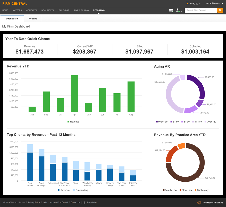Click the April bar in Revenue YTD
Image resolution: width=226 pixels, height=207 pixels.
[74, 94]
